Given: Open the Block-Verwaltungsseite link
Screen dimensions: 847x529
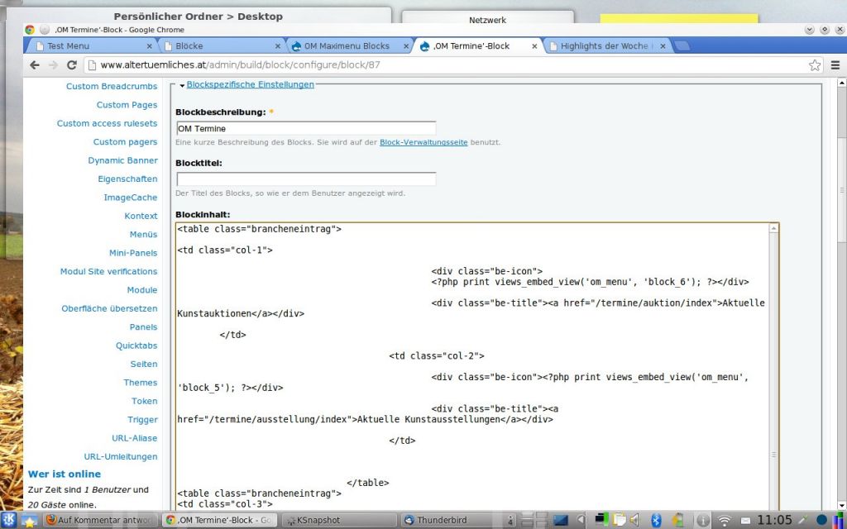Looking at the screenshot, I should [423, 142].
